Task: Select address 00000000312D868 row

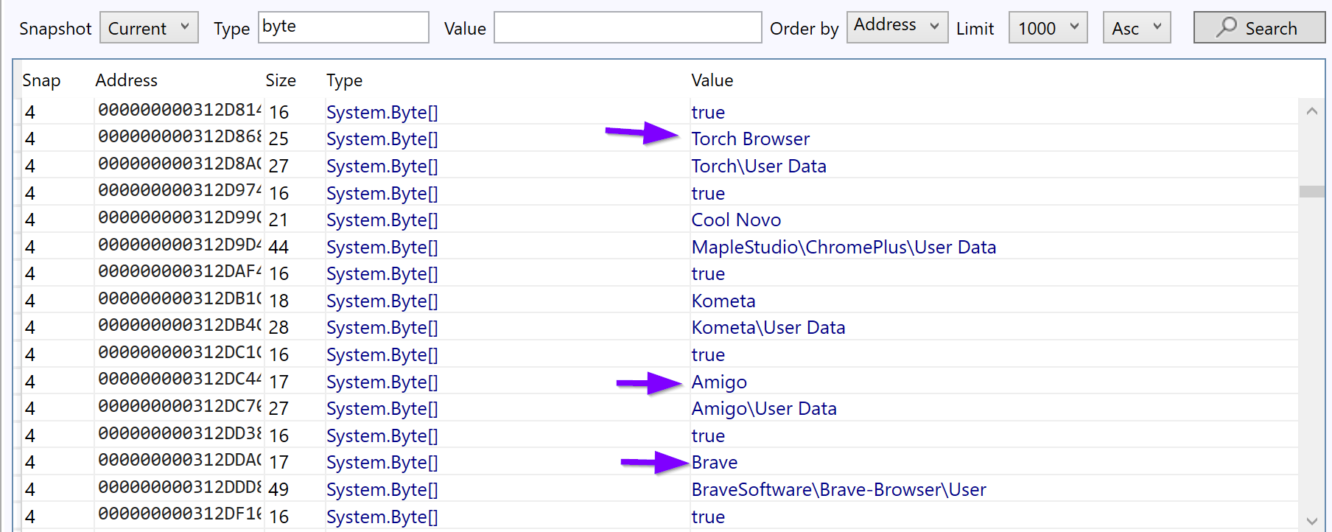Action: tap(180, 137)
